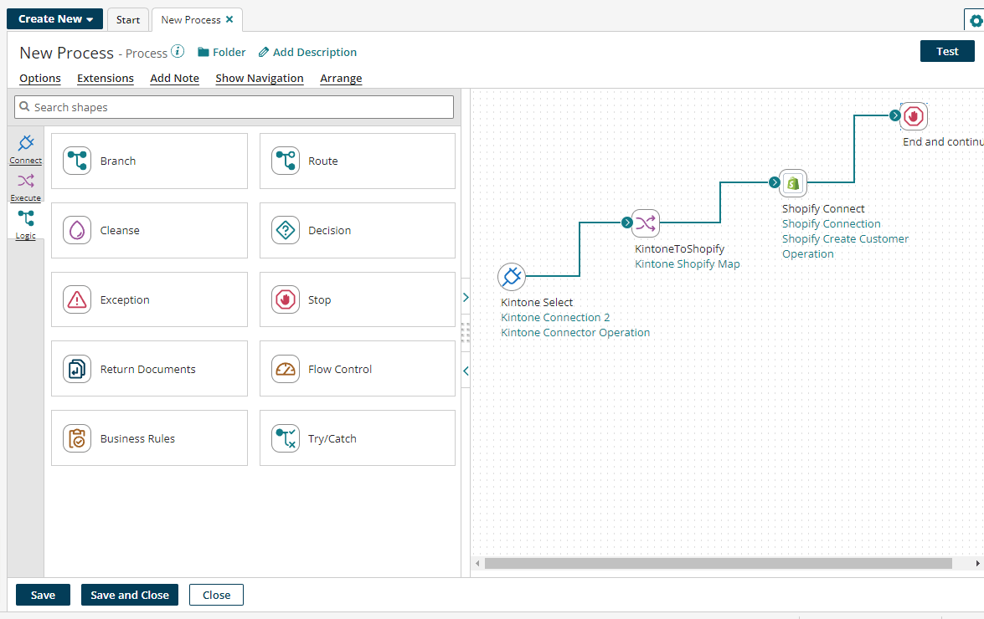Click Save and Close
Screen dimensions: 984x619
(129, 596)
